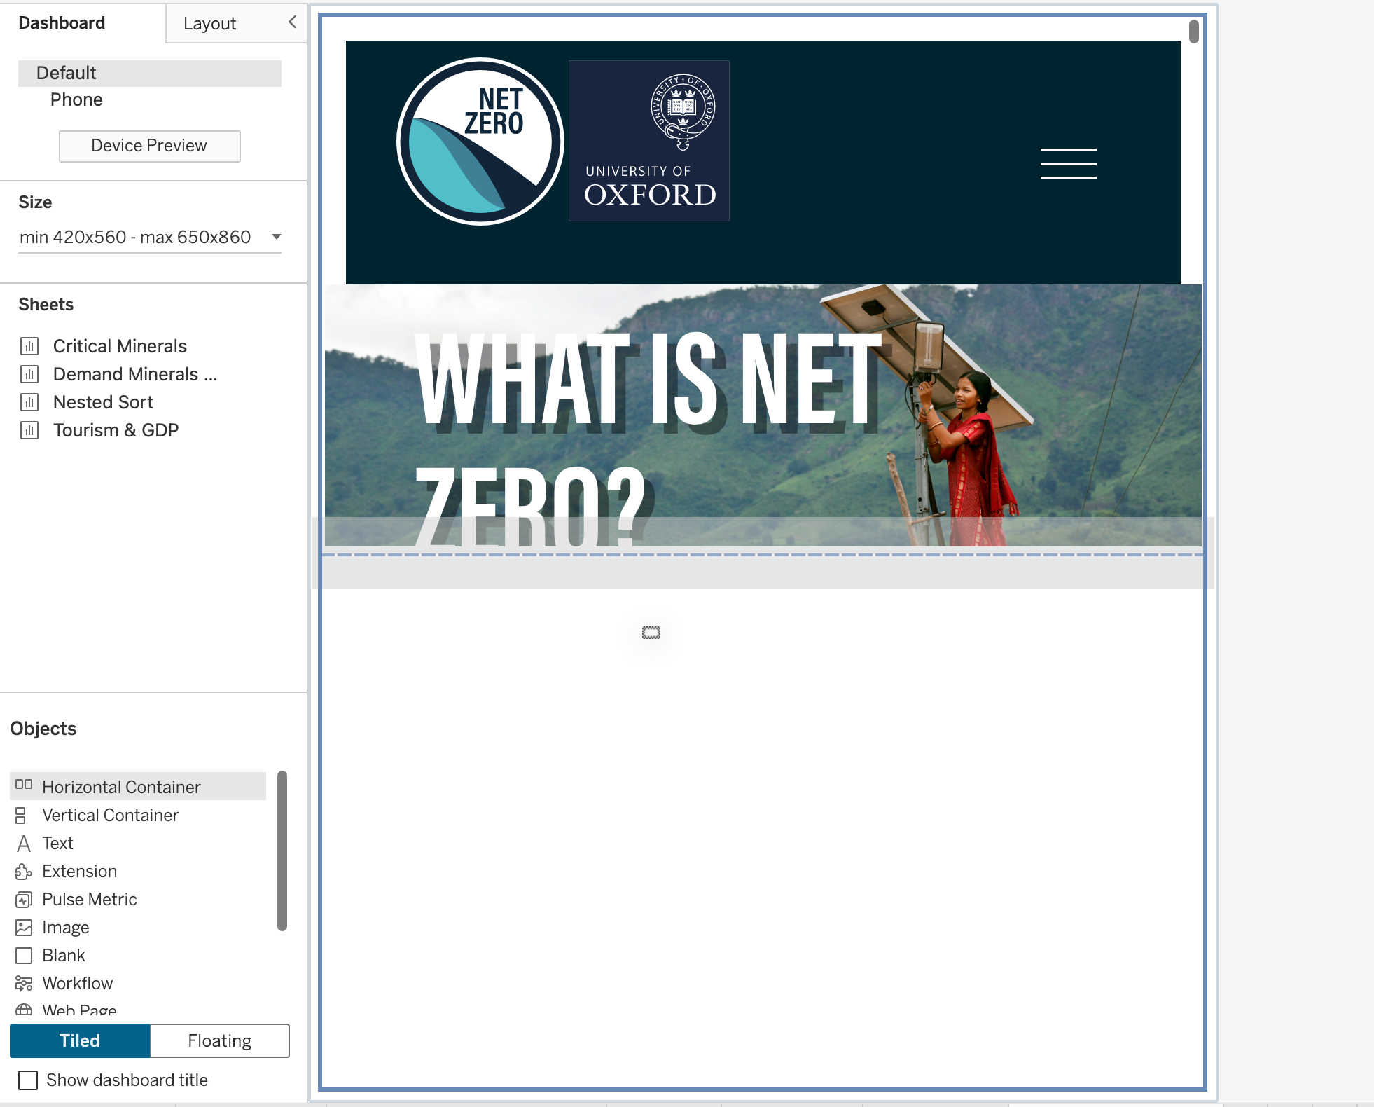
Task: Select the Vertical Container object icon
Action: tap(21, 815)
